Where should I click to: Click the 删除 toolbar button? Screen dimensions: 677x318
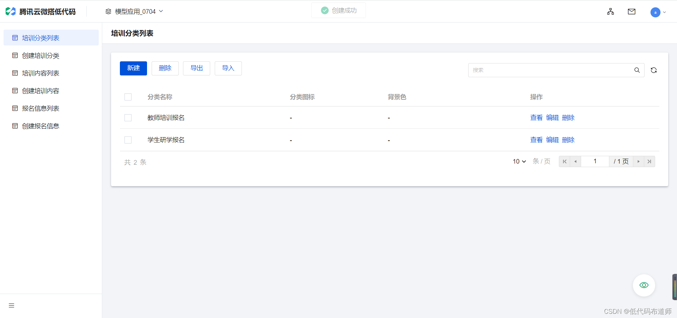coord(165,68)
